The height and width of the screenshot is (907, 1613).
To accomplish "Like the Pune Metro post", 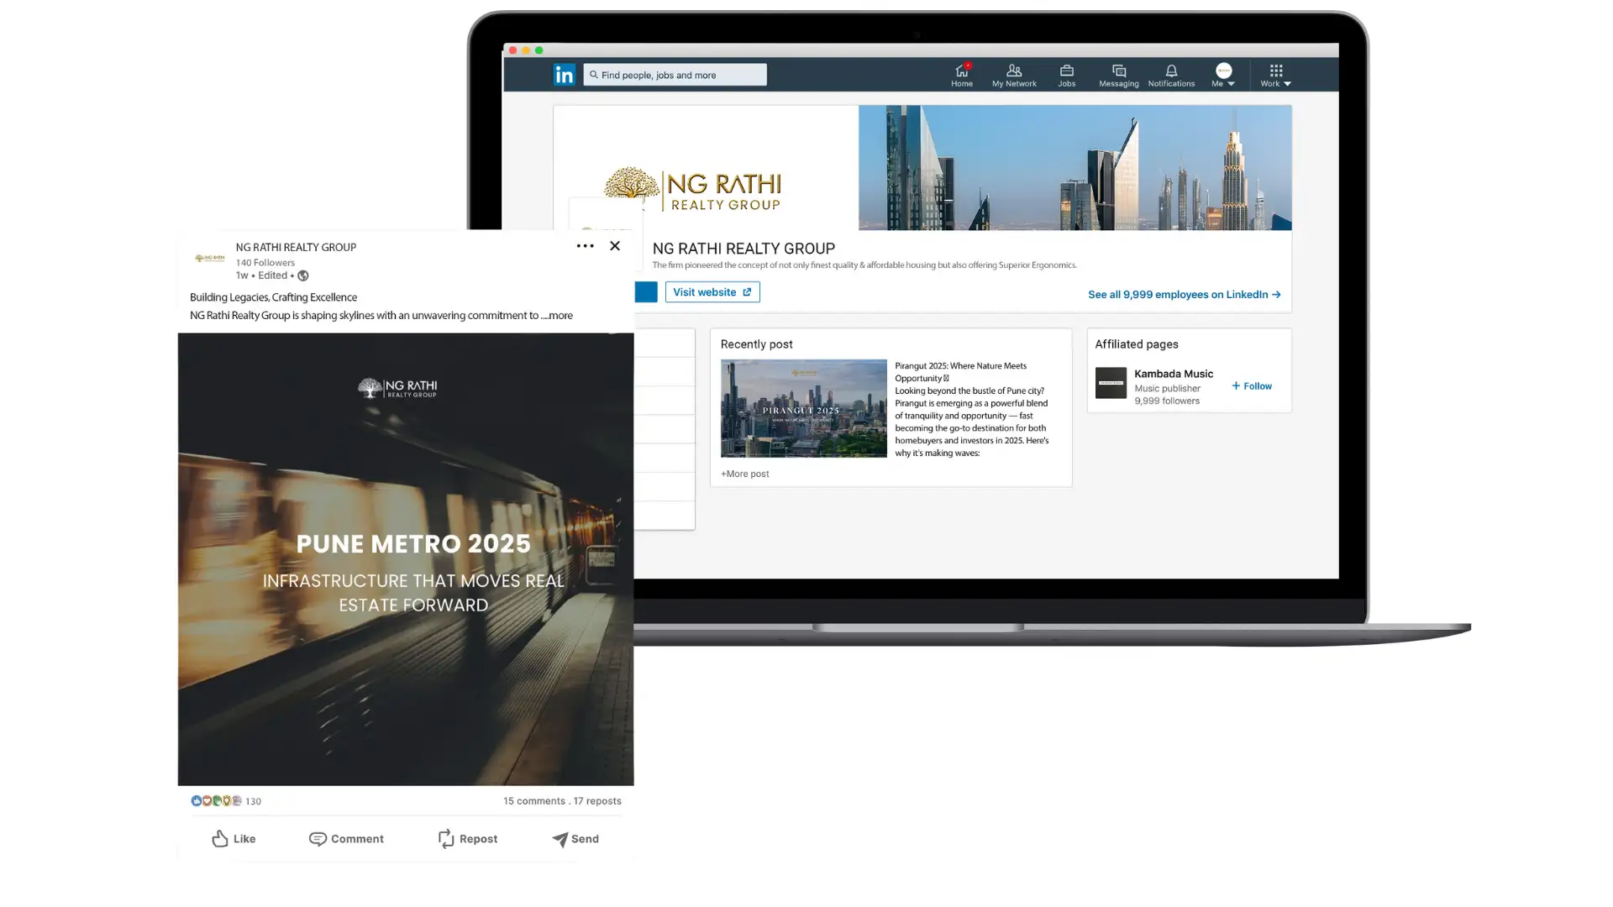I will 234,838.
